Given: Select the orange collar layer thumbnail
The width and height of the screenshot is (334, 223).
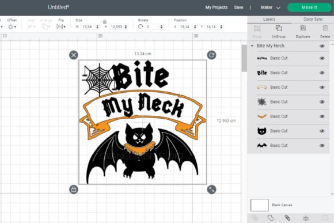Looking at the screenshot, I should (x=262, y=116).
